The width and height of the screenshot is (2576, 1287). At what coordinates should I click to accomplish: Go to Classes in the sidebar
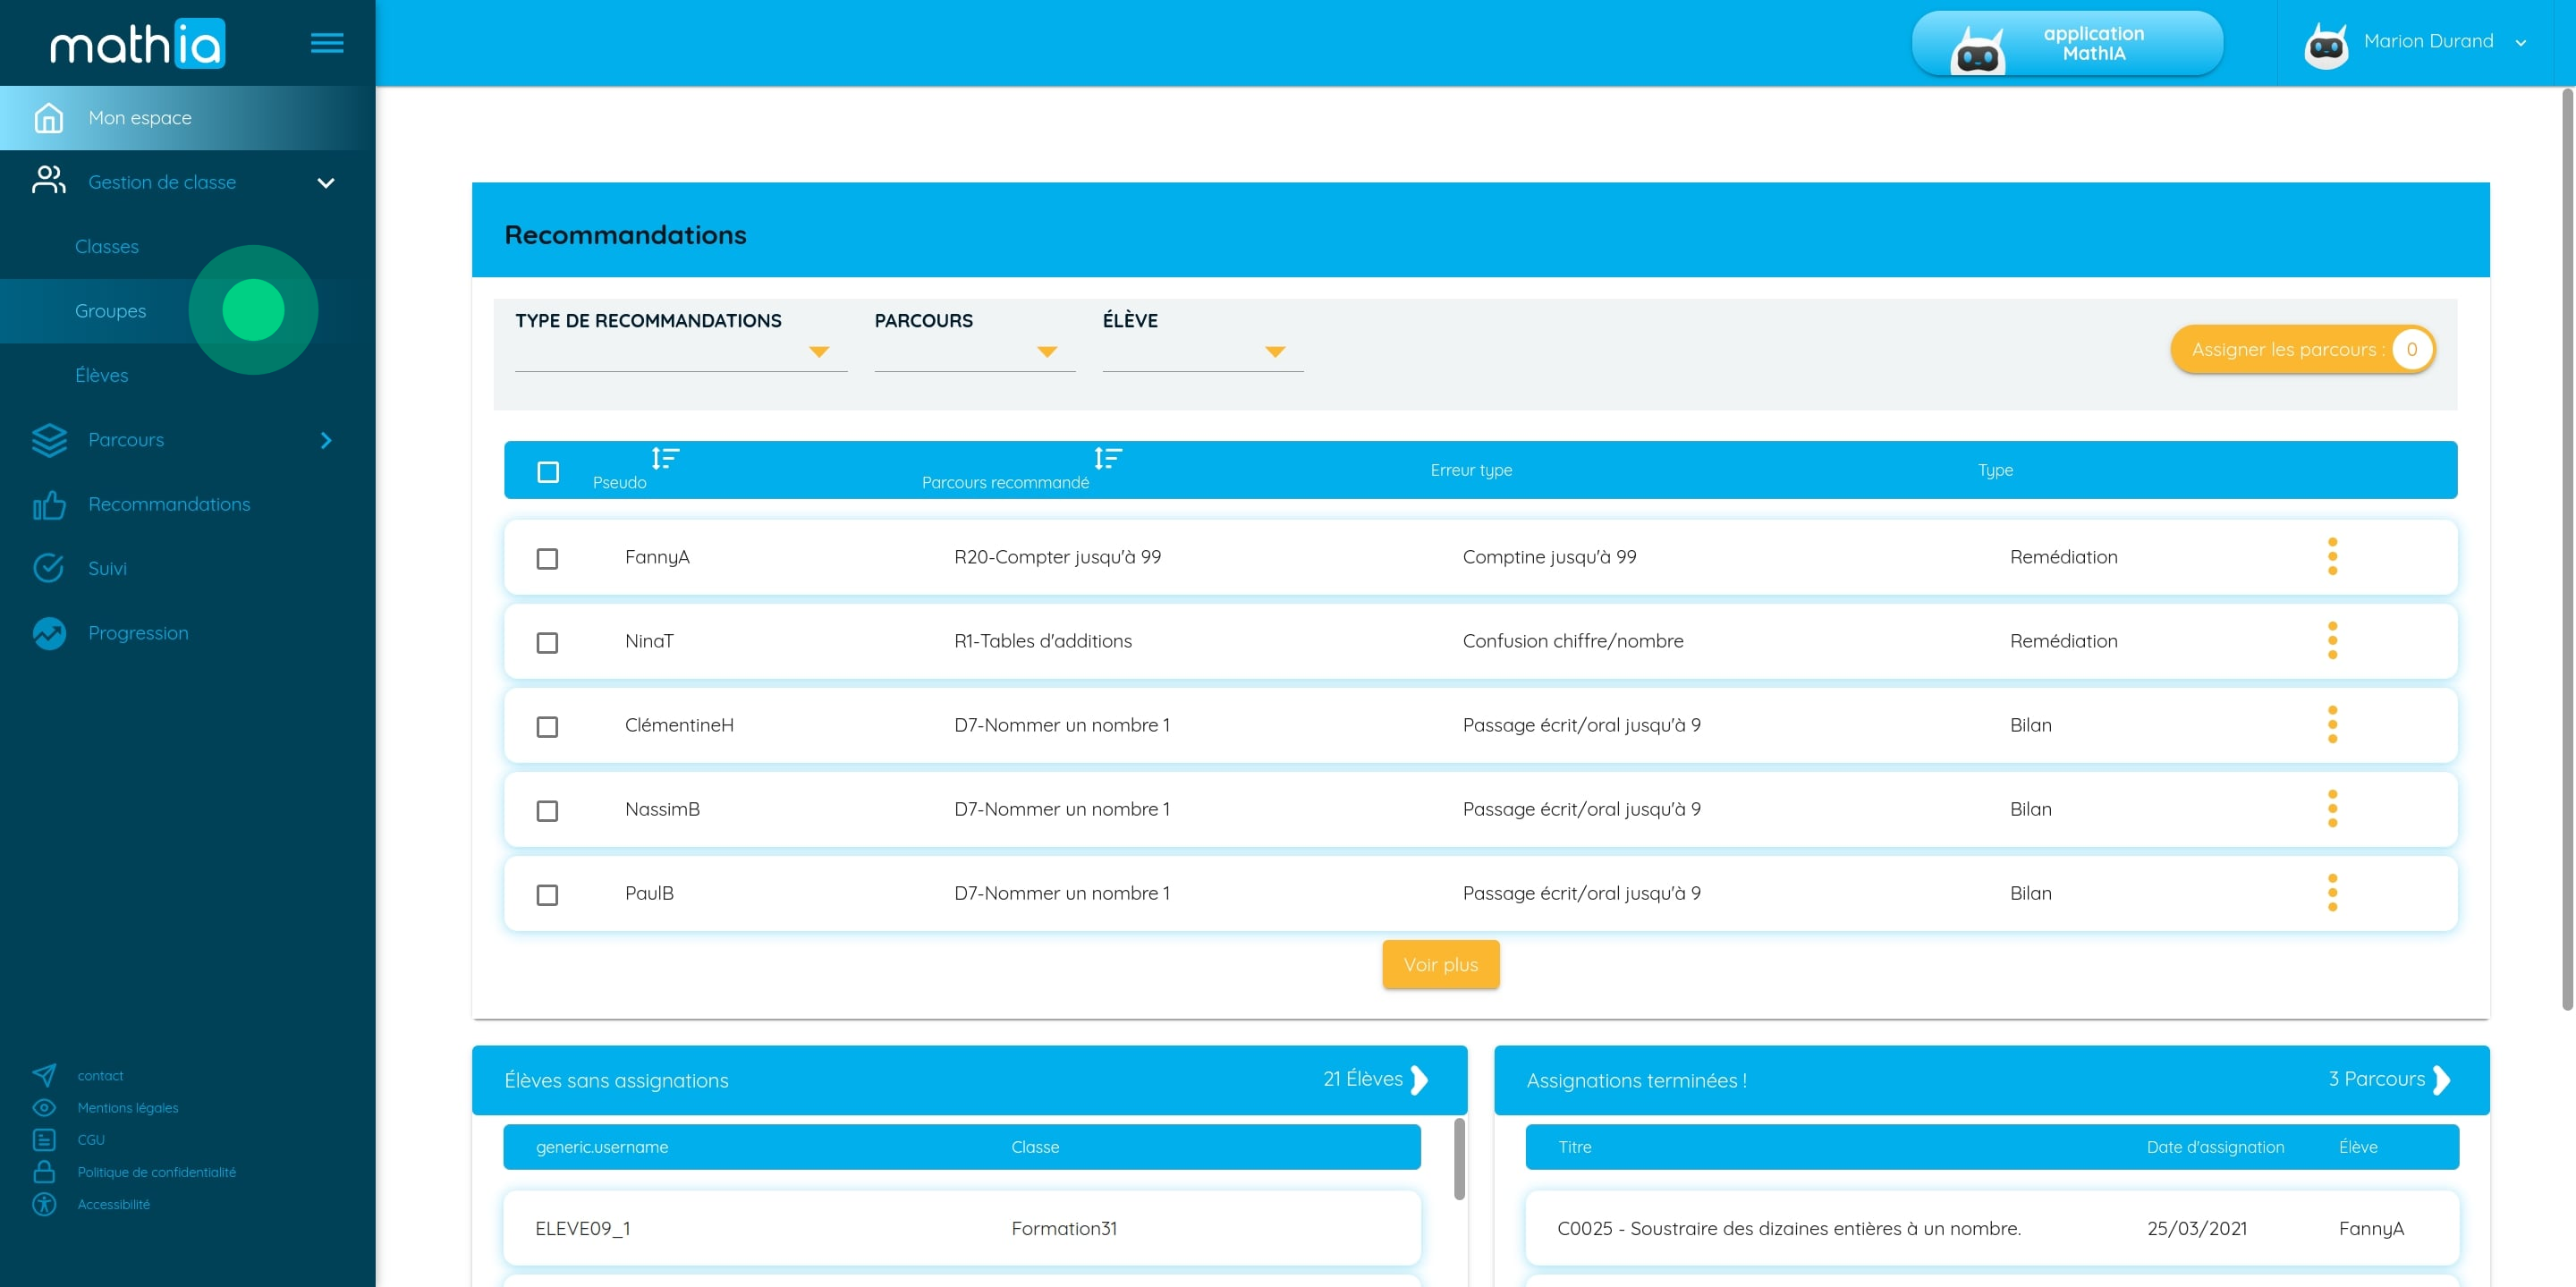(x=107, y=247)
